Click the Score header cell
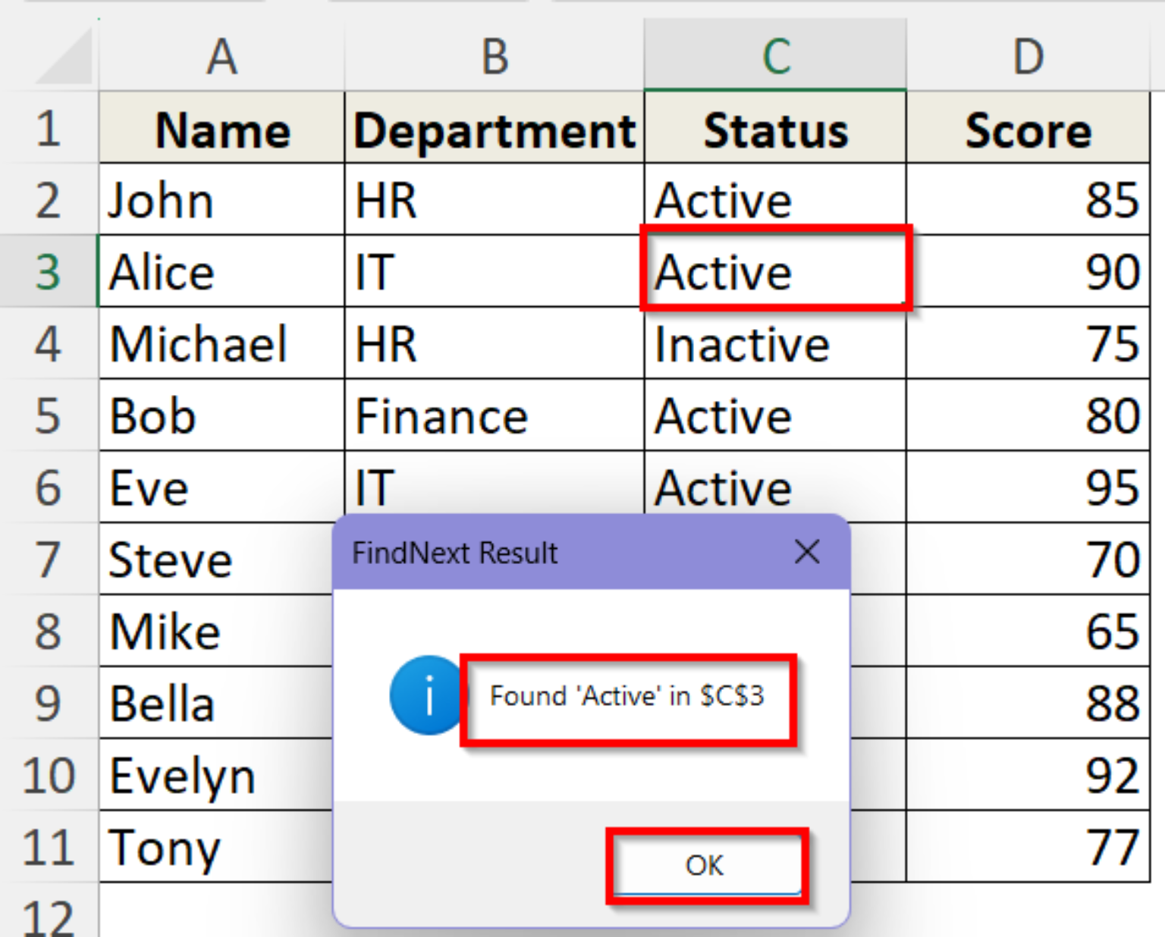 tap(1028, 128)
